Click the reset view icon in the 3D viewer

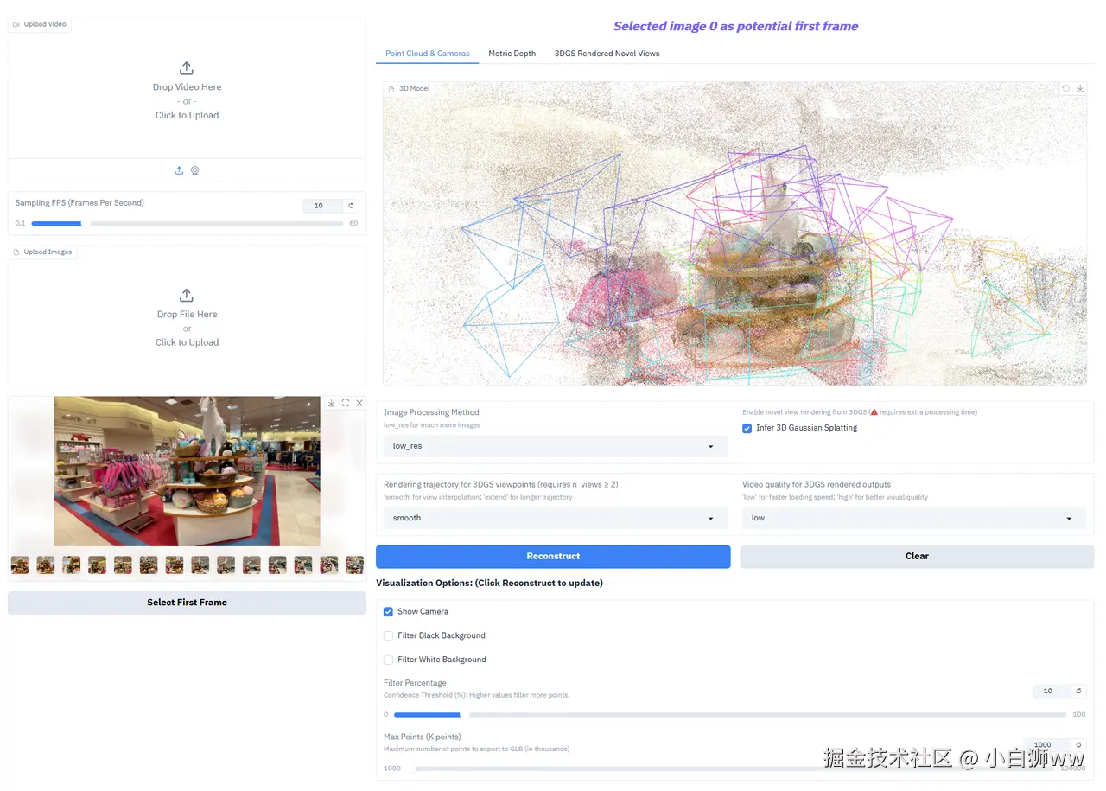(1066, 88)
